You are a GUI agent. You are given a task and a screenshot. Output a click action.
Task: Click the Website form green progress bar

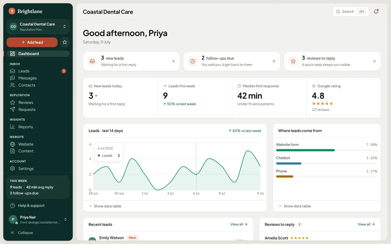pyautogui.click(x=305, y=150)
